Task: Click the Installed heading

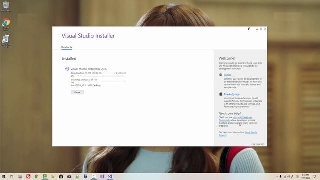Action: (x=69, y=59)
